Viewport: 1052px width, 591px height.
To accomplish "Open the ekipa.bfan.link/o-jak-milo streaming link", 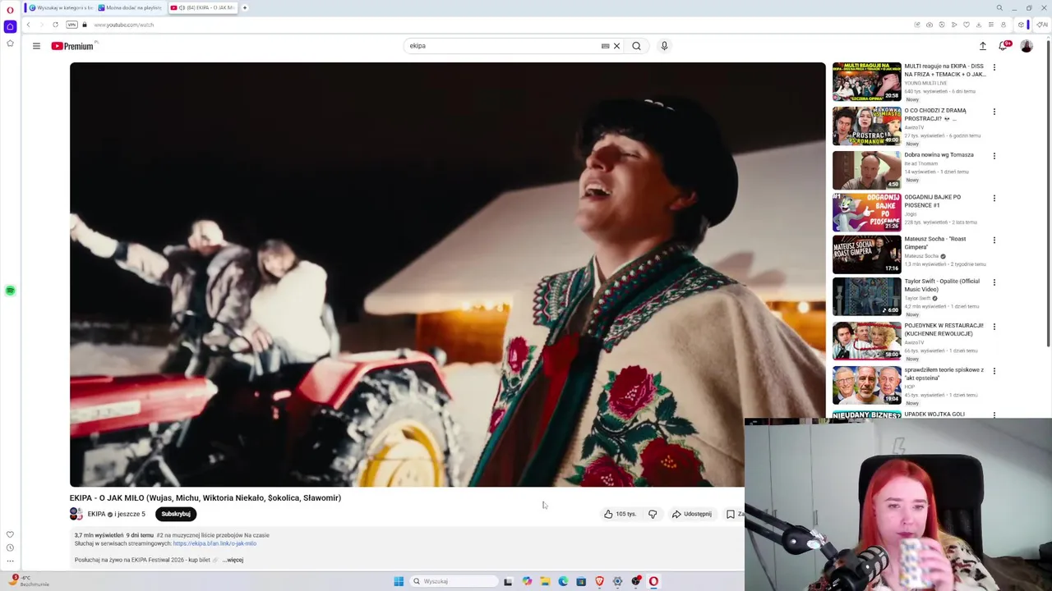I will pos(215,543).
